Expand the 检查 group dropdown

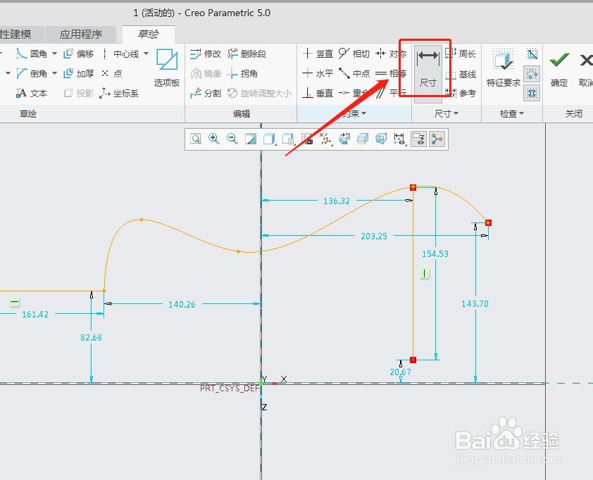pos(512,113)
